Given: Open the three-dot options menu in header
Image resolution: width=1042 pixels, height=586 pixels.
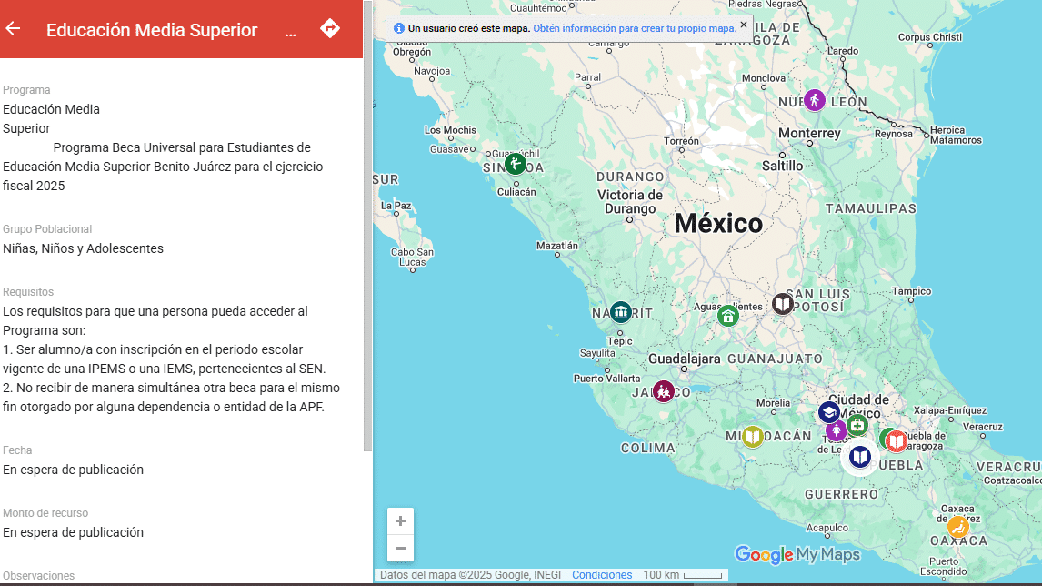Looking at the screenshot, I should click(x=291, y=31).
